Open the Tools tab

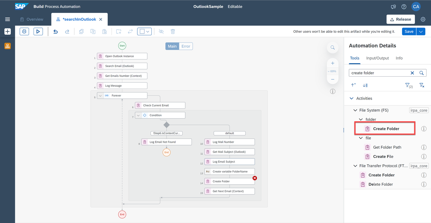tap(355, 58)
